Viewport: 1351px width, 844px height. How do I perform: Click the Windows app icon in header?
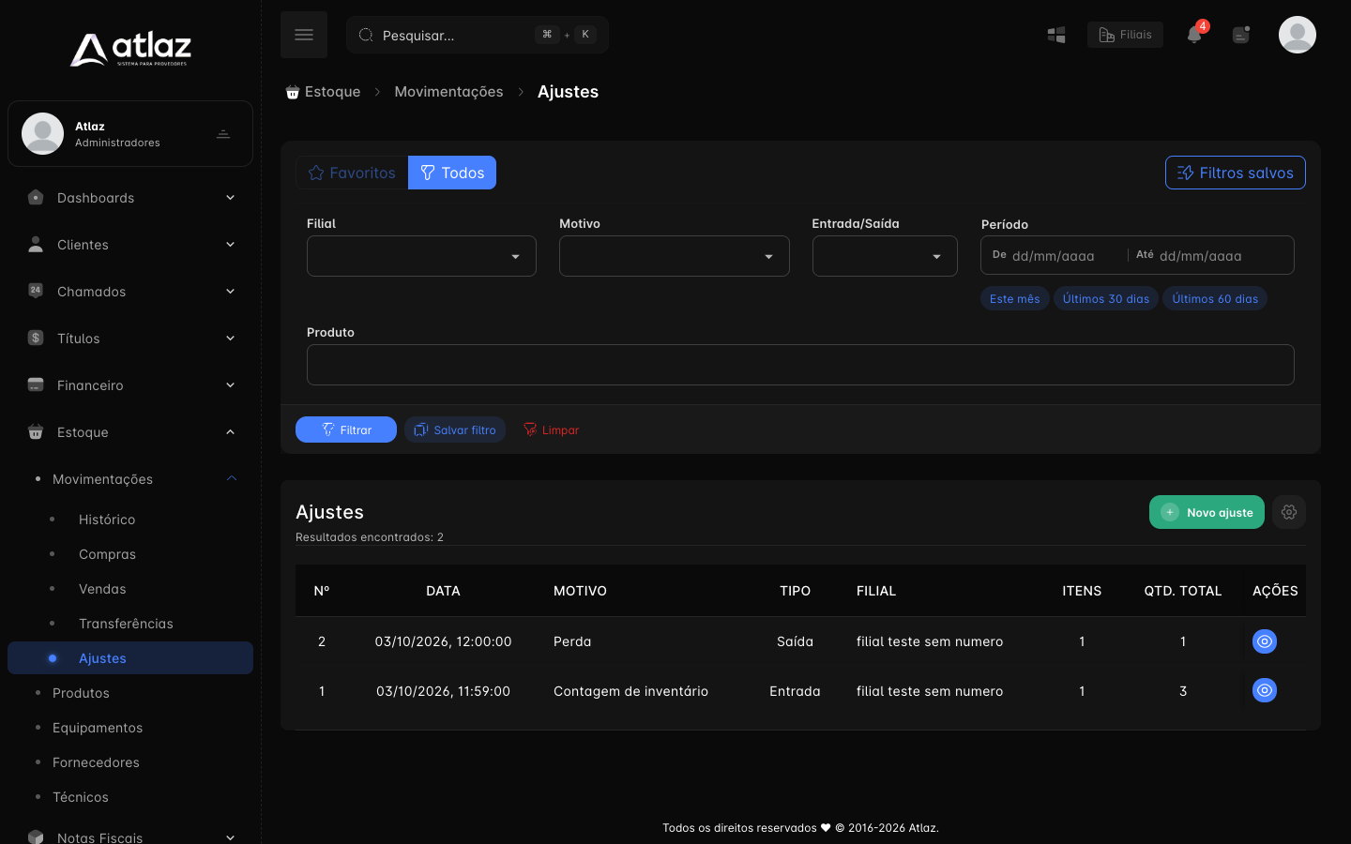pyautogui.click(x=1056, y=35)
